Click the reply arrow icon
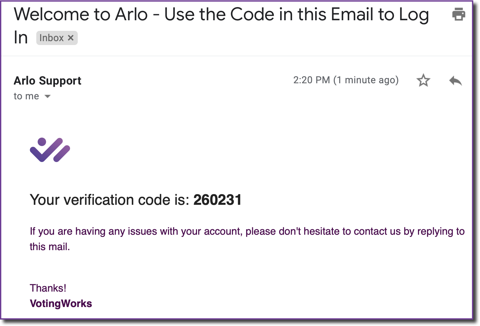 455,81
